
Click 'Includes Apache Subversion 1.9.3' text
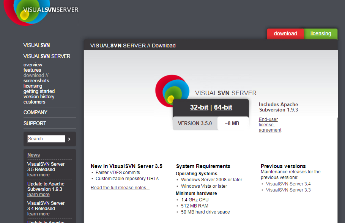(x=278, y=107)
